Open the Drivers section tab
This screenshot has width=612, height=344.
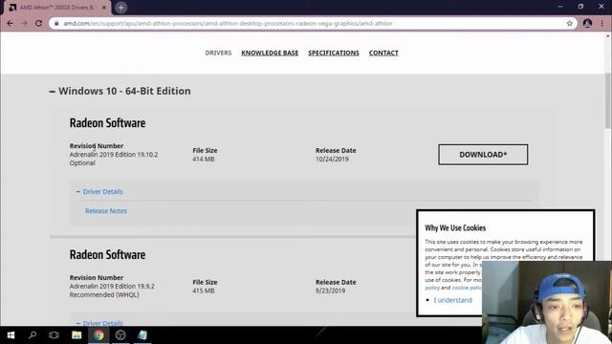point(218,53)
